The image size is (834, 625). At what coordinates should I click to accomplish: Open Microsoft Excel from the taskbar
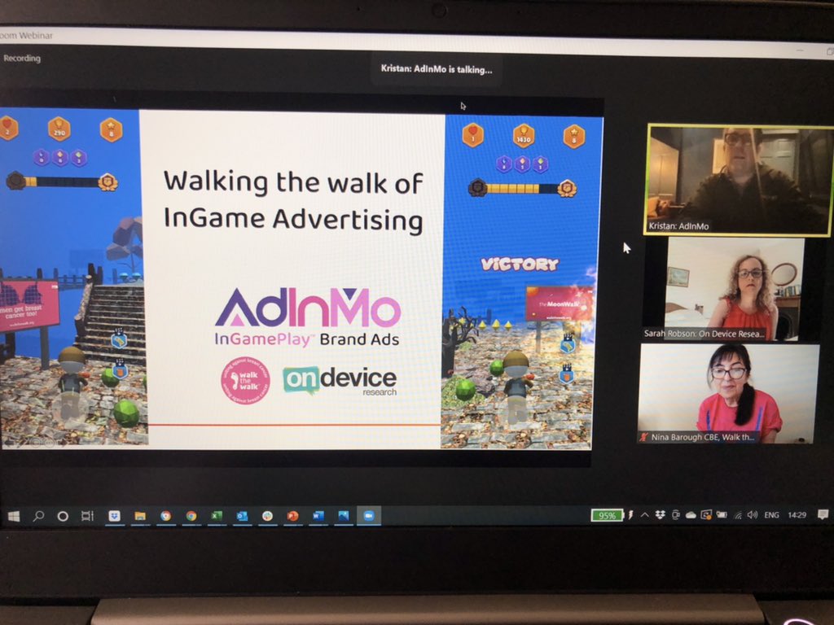tap(215, 514)
